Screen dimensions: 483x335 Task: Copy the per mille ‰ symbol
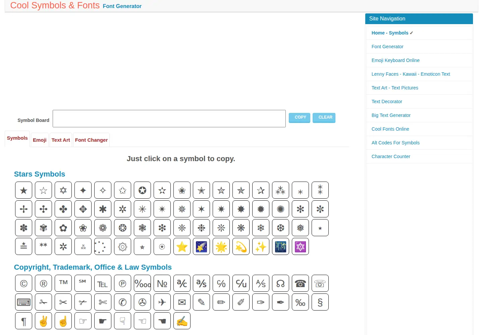coord(301,302)
